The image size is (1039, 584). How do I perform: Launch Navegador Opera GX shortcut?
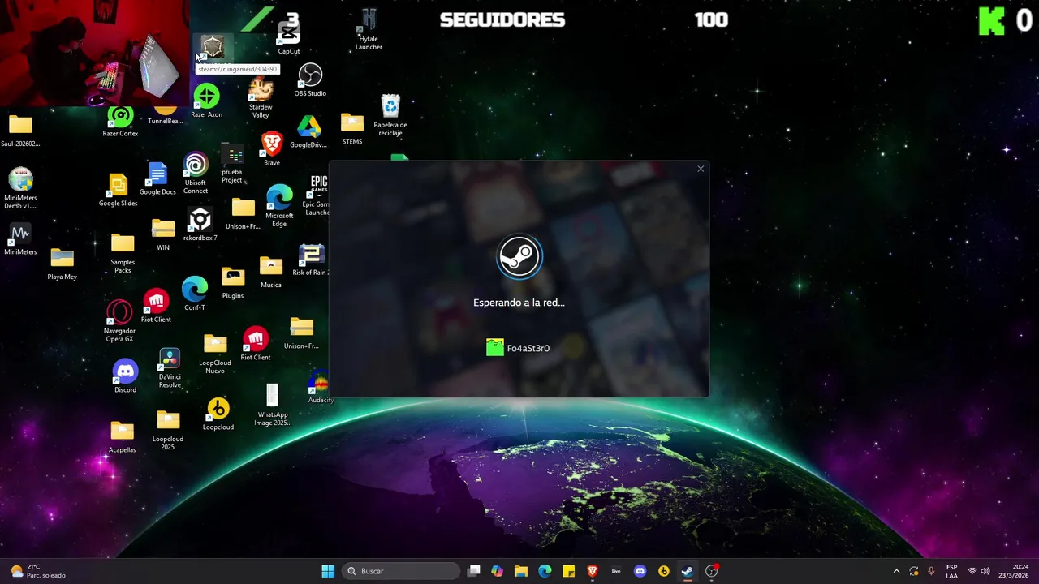click(x=119, y=321)
